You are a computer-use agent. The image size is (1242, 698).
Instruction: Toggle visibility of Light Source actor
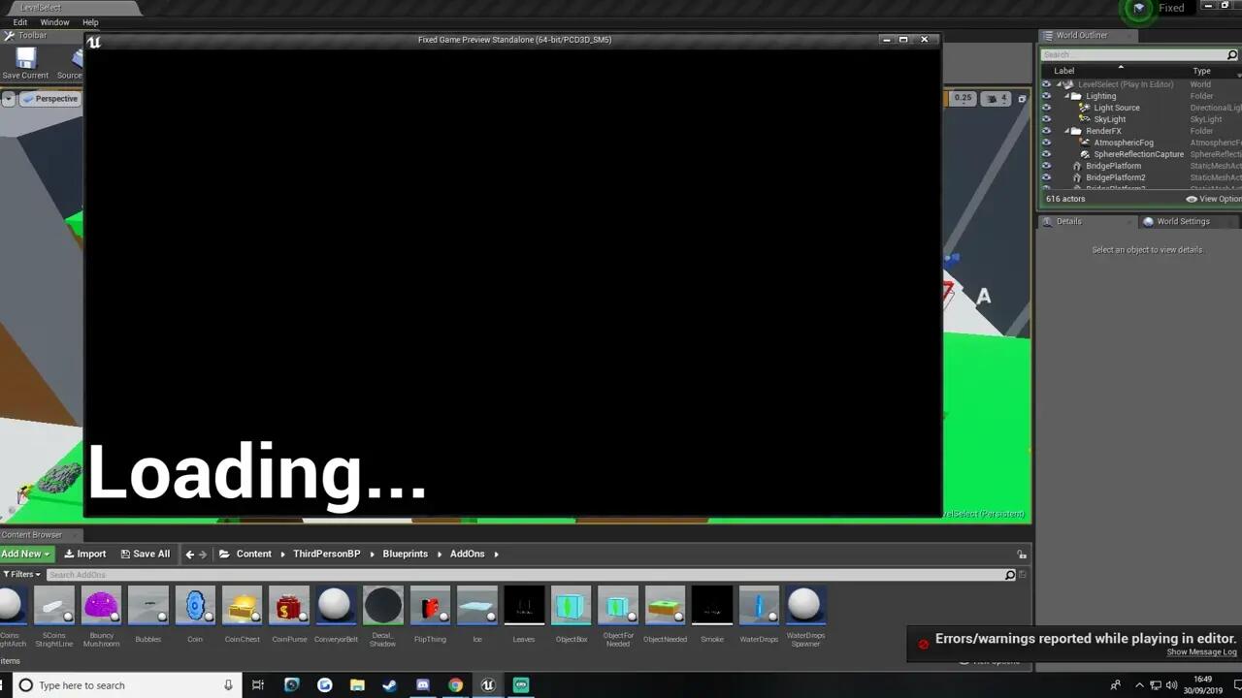click(x=1046, y=108)
